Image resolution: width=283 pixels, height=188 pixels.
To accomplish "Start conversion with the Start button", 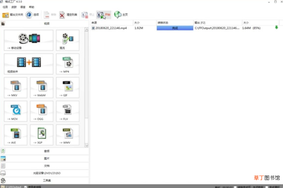I will tap(103, 15).
